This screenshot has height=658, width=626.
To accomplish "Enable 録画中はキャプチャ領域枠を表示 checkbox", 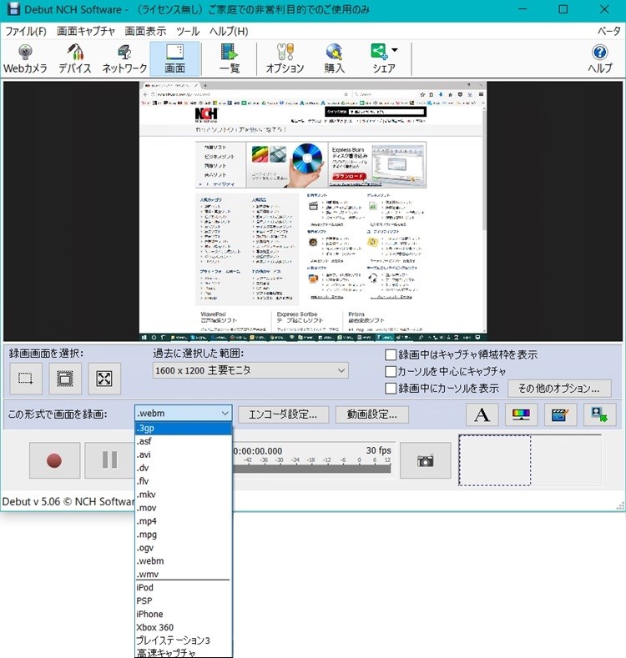I will [391, 355].
